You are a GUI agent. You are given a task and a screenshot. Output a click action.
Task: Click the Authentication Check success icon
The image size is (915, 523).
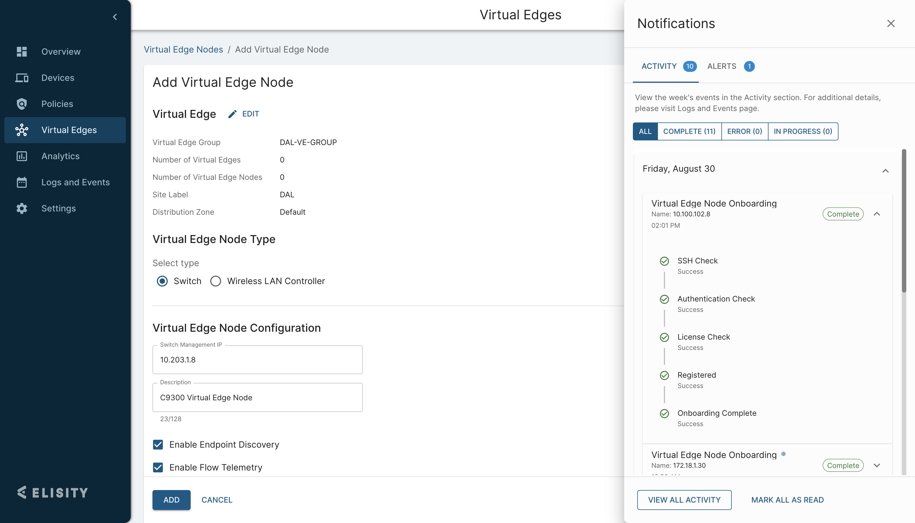(664, 299)
